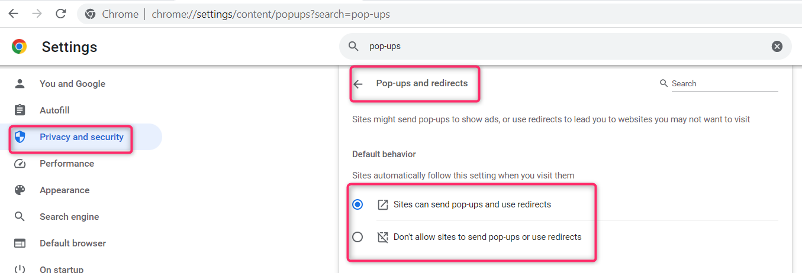Select Sites can send pop-ups radio button
This screenshot has height=273, width=802.
click(x=357, y=204)
